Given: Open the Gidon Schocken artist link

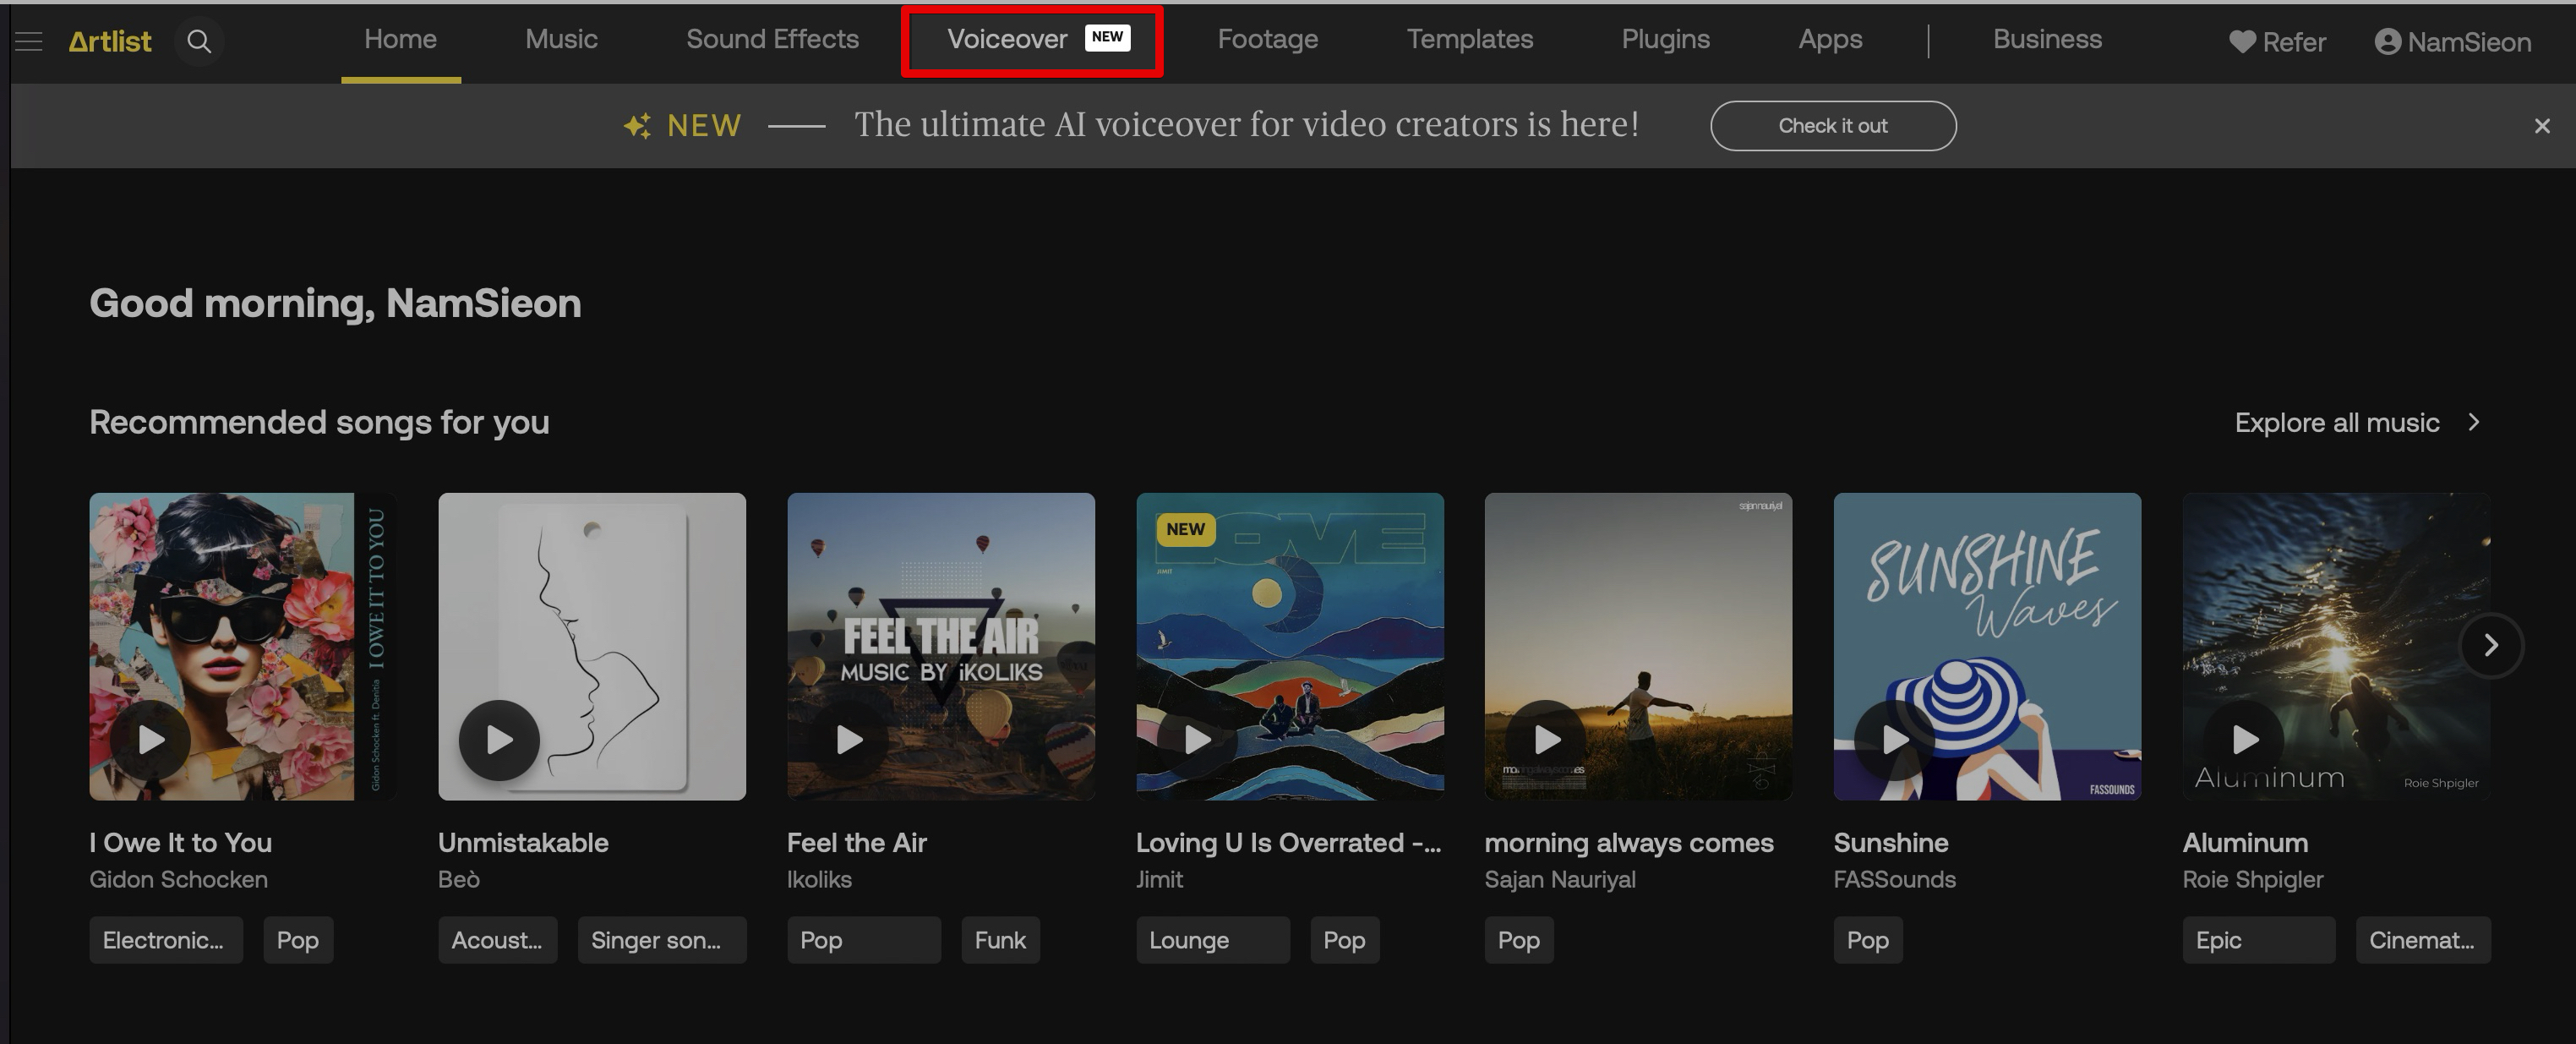Looking at the screenshot, I should coord(178,879).
